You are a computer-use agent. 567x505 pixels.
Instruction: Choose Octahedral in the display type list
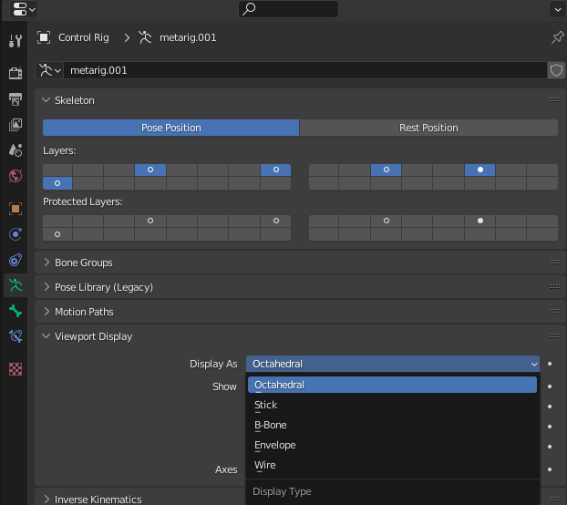tap(392, 385)
